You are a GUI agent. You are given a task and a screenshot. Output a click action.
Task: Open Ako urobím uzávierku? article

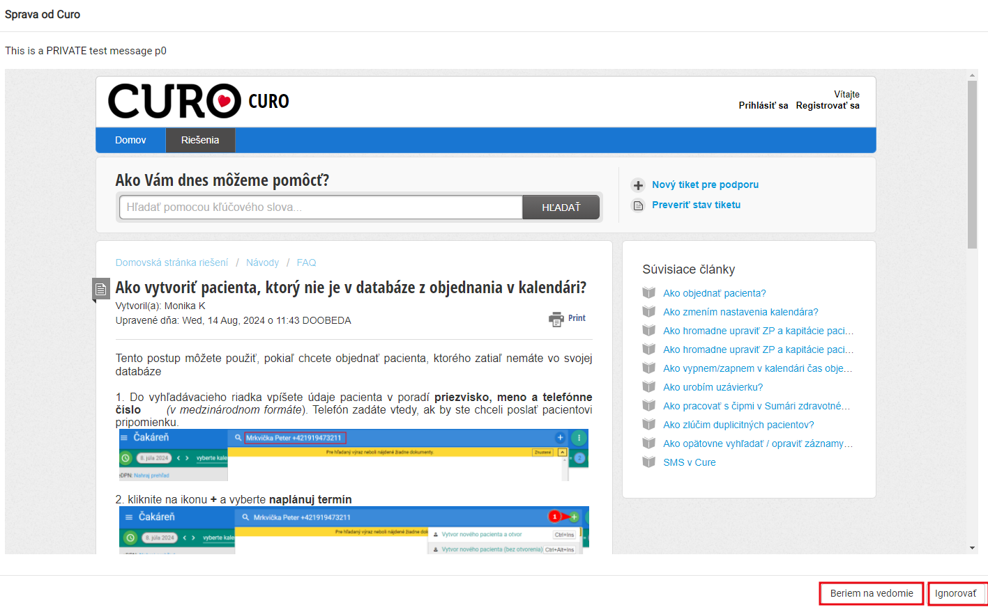click(x=713, y=387)
